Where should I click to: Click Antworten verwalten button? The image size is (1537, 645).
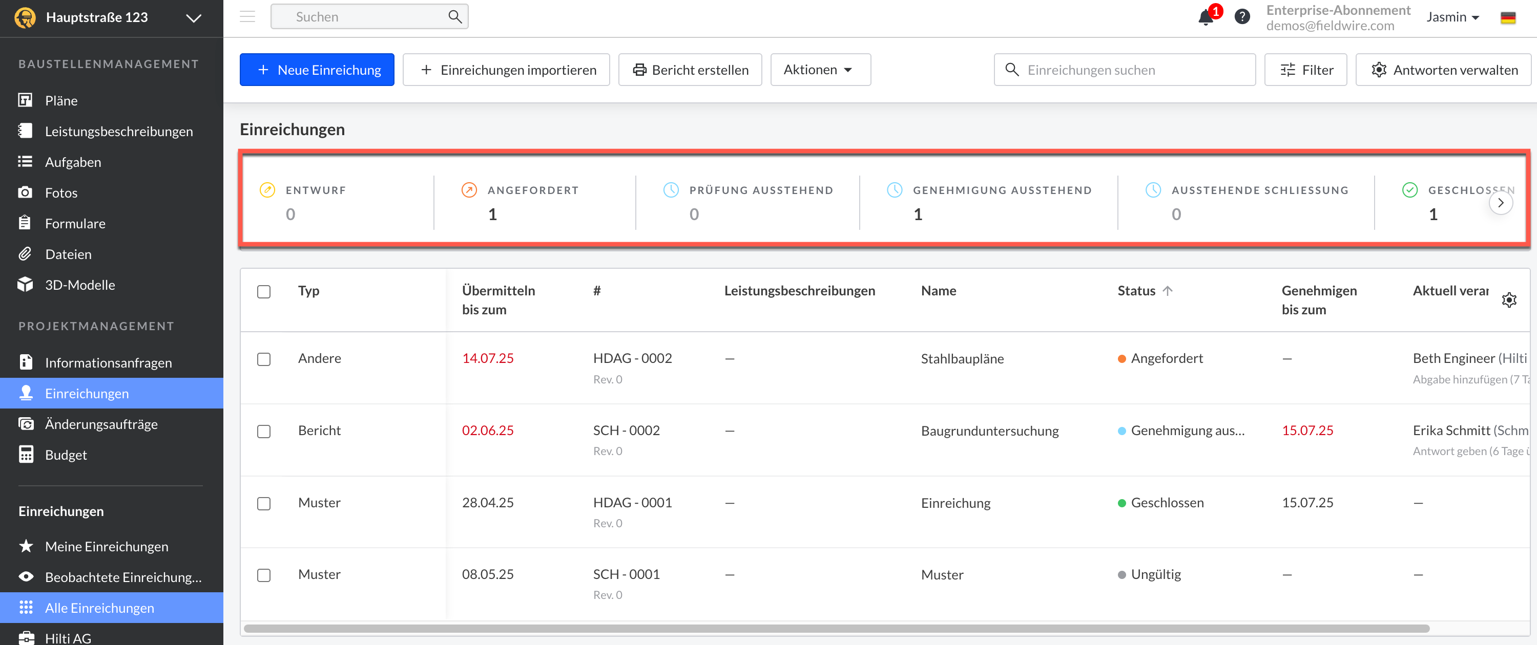coord(1443,70)
